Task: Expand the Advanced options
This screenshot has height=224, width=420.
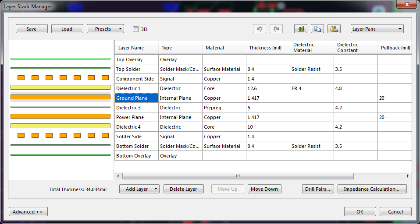Action: 28,212
